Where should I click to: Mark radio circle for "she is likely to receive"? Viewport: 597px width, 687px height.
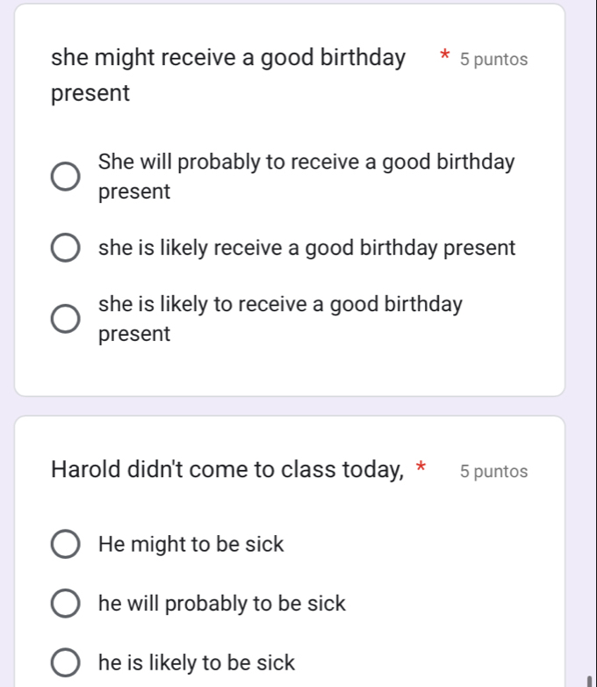pos(66,320)
